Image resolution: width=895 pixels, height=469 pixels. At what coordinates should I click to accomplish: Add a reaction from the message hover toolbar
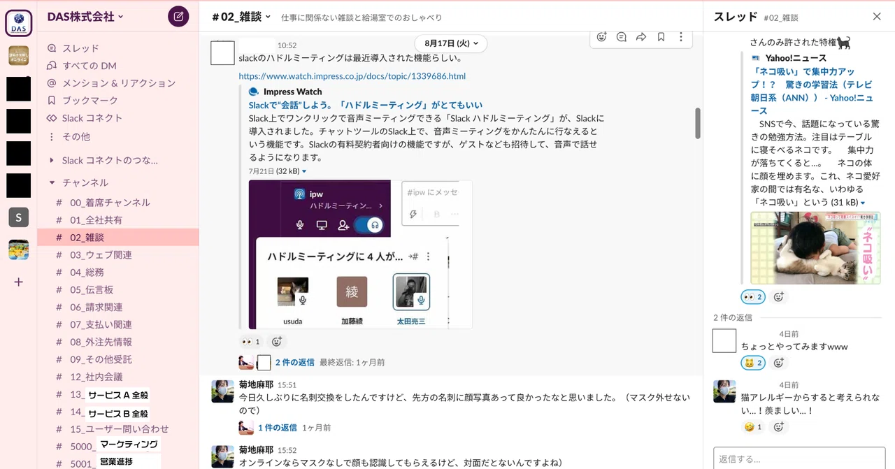pyautogui.click(x=601, y=37)
